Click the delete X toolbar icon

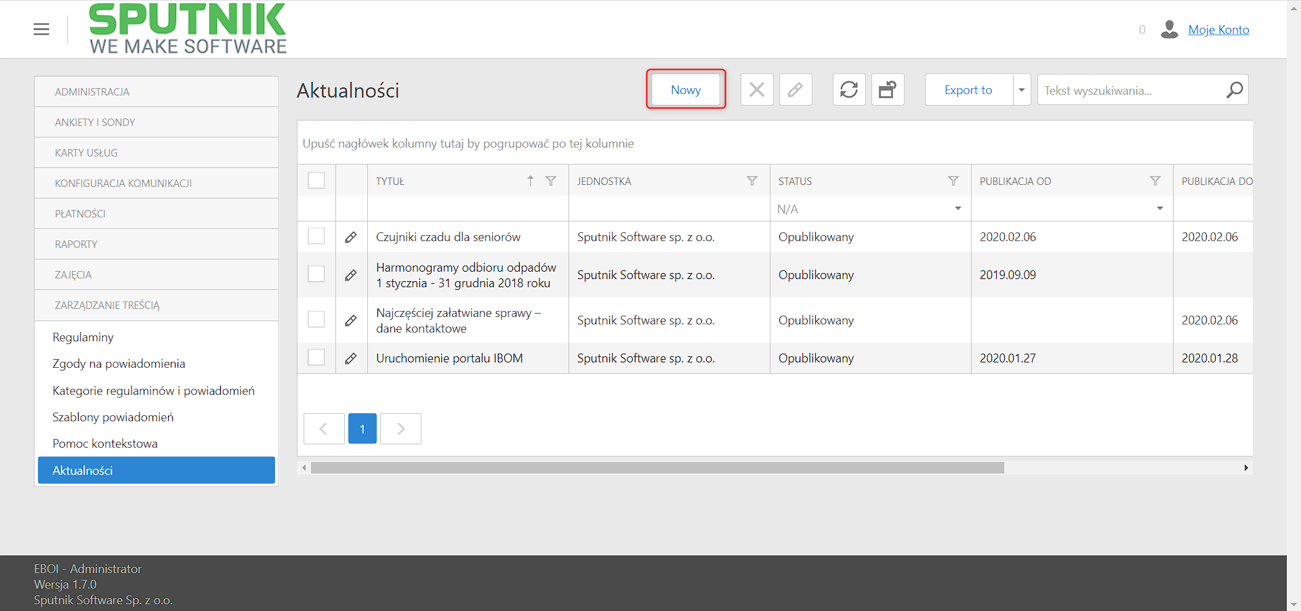point(757,89)
